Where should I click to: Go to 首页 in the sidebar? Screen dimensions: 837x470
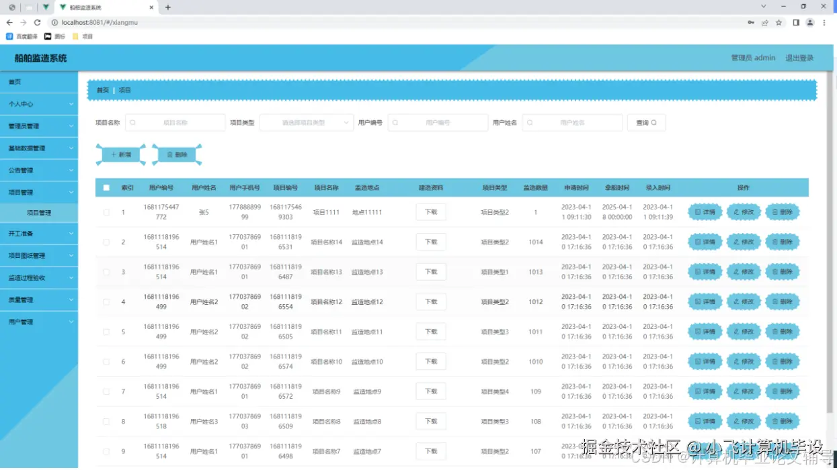click(x=39, y=82)
